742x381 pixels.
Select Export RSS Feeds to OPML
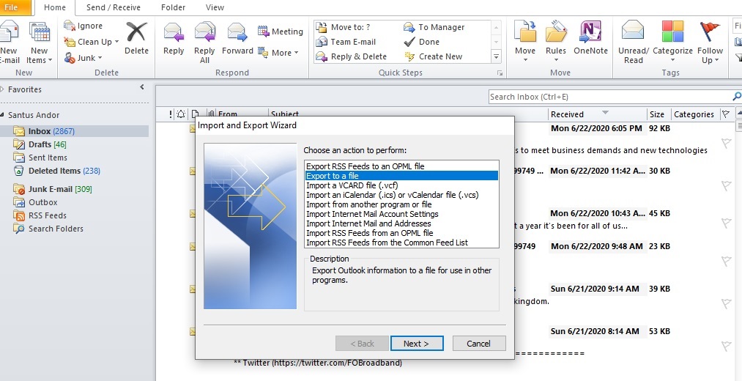pos(401,166)
